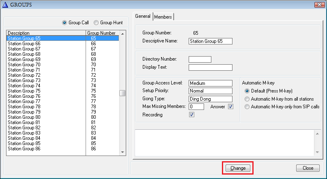Toggle the Answer checkbox
The image size is (327, 179).
tap(231, 107)
